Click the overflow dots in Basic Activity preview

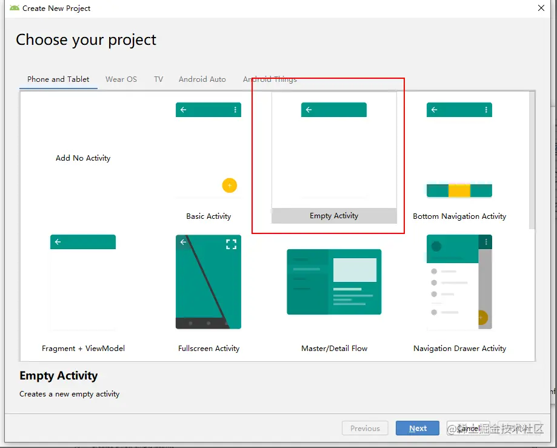235,110
